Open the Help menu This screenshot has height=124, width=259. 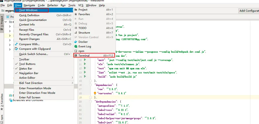point(102,5)
